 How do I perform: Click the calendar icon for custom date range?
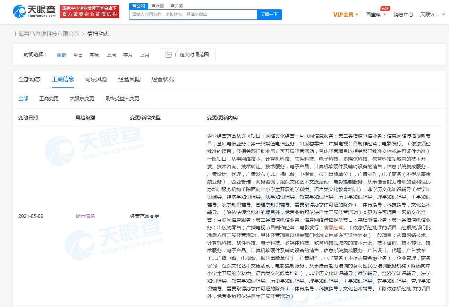pos(169,55)
